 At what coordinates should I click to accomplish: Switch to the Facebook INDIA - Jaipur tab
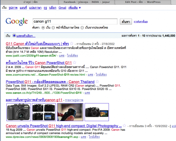[x=87, y=2]
